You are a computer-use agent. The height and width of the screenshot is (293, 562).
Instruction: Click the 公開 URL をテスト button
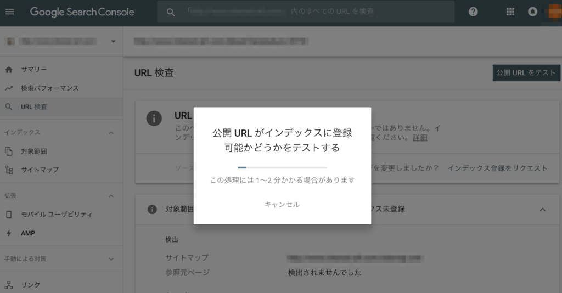(x=526, y=73)
